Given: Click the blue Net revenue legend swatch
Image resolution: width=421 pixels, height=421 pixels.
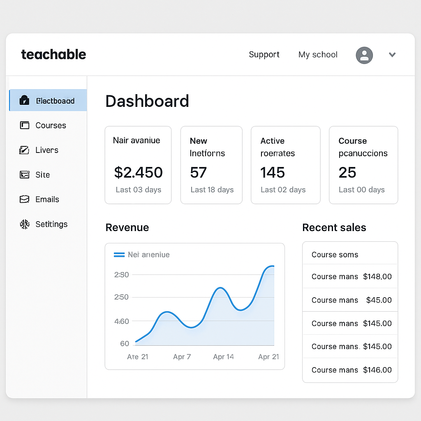Looking at the screenshot, I should click(x=119, y=254).
